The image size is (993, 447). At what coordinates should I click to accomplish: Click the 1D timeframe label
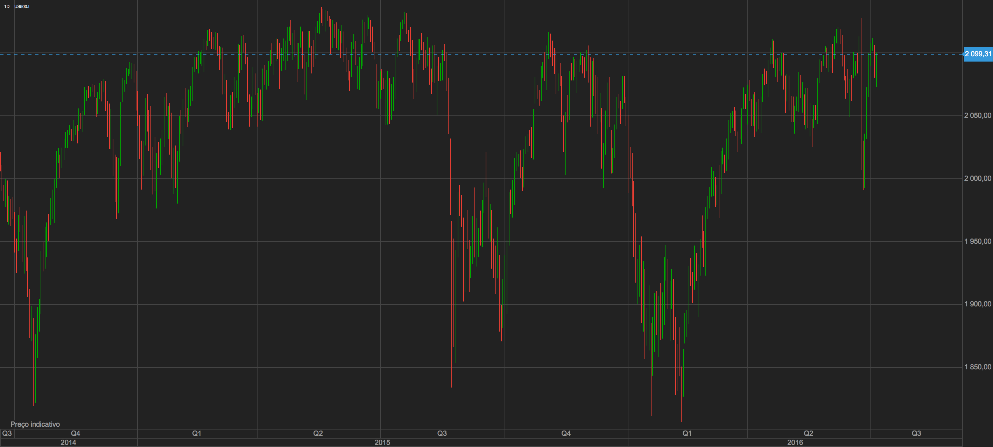(x=7, y=7)
